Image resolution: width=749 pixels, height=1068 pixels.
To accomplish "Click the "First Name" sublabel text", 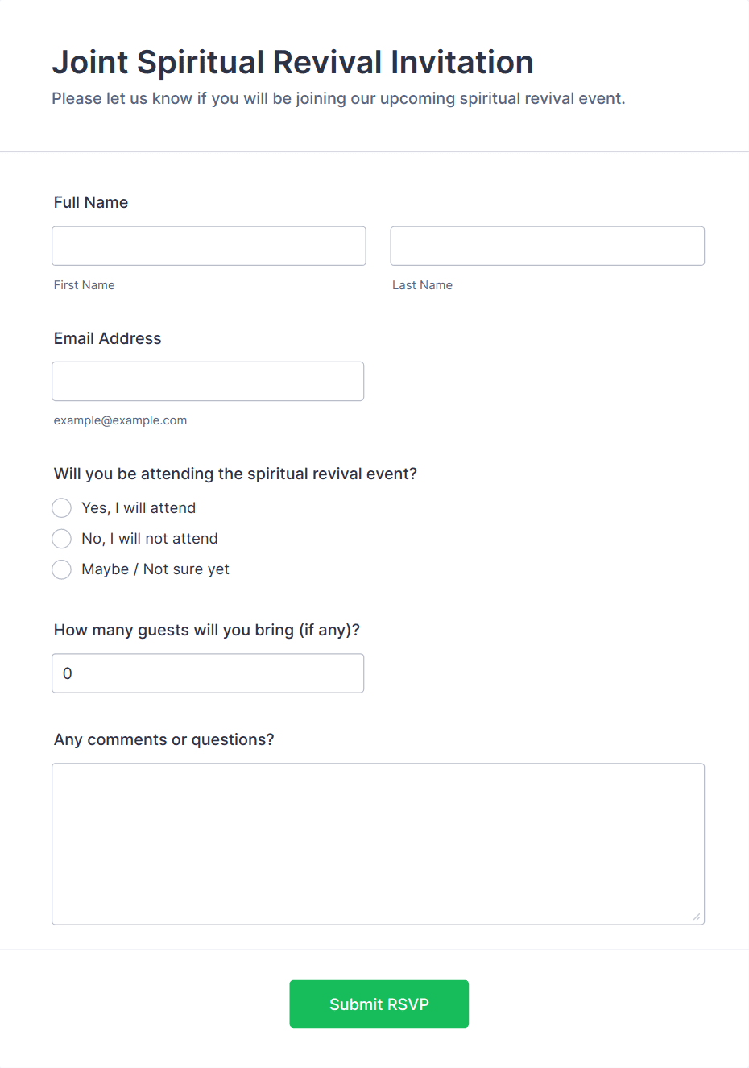I will pyautogui.click(x=85, y=285).
